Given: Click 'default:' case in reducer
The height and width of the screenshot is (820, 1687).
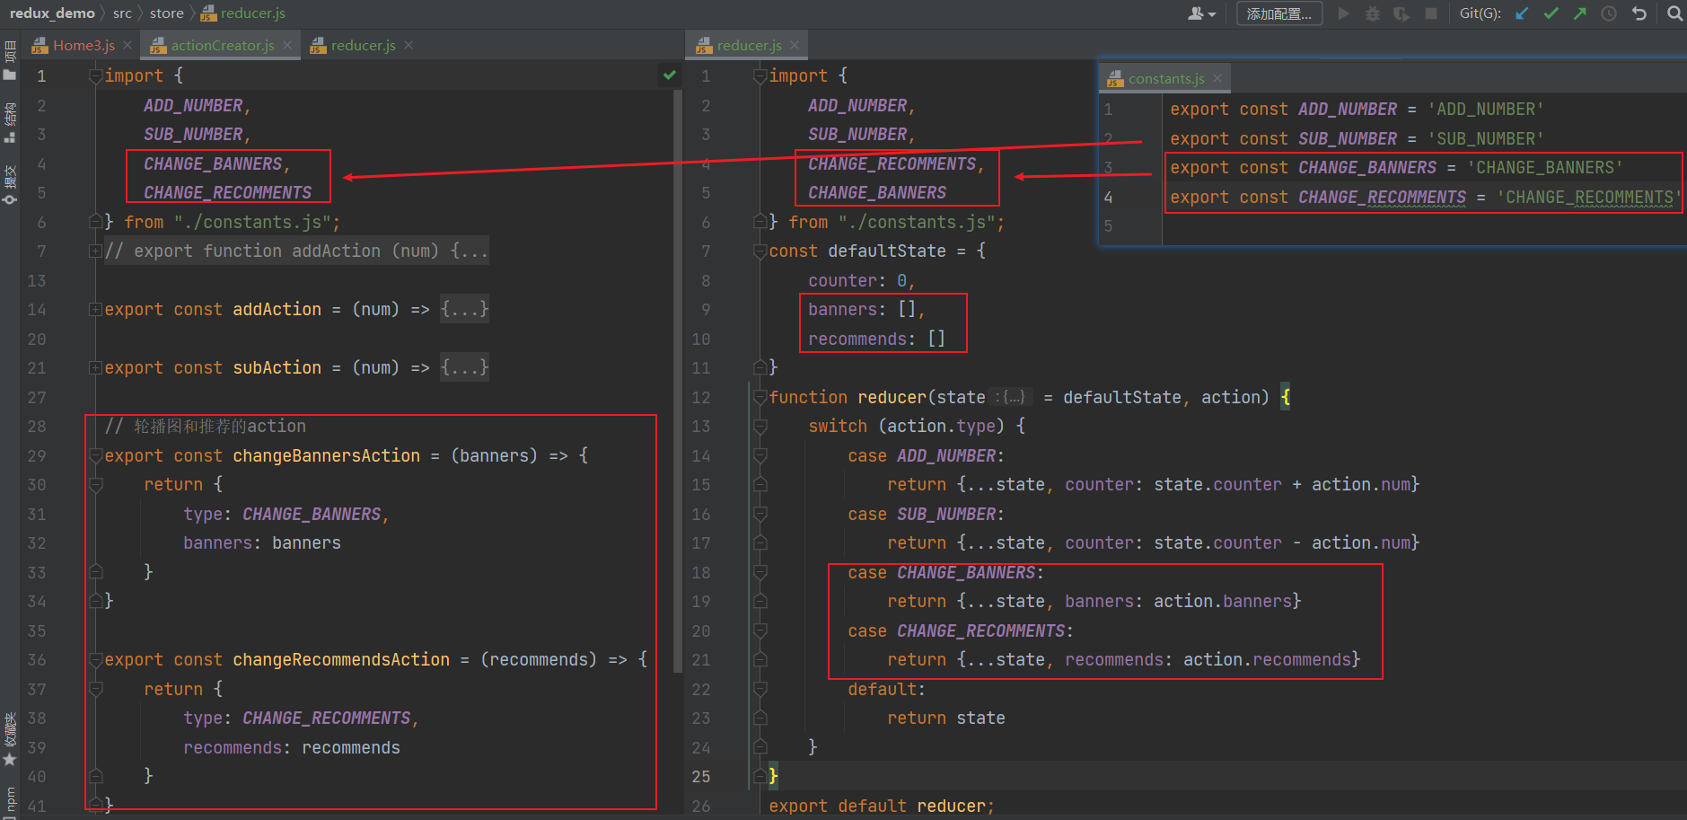Looking at the screenshot, I should [x=886, y=690].
